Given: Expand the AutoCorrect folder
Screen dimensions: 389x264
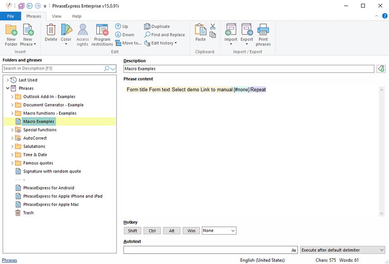Looking at the screenshot, I should [12, 138].
